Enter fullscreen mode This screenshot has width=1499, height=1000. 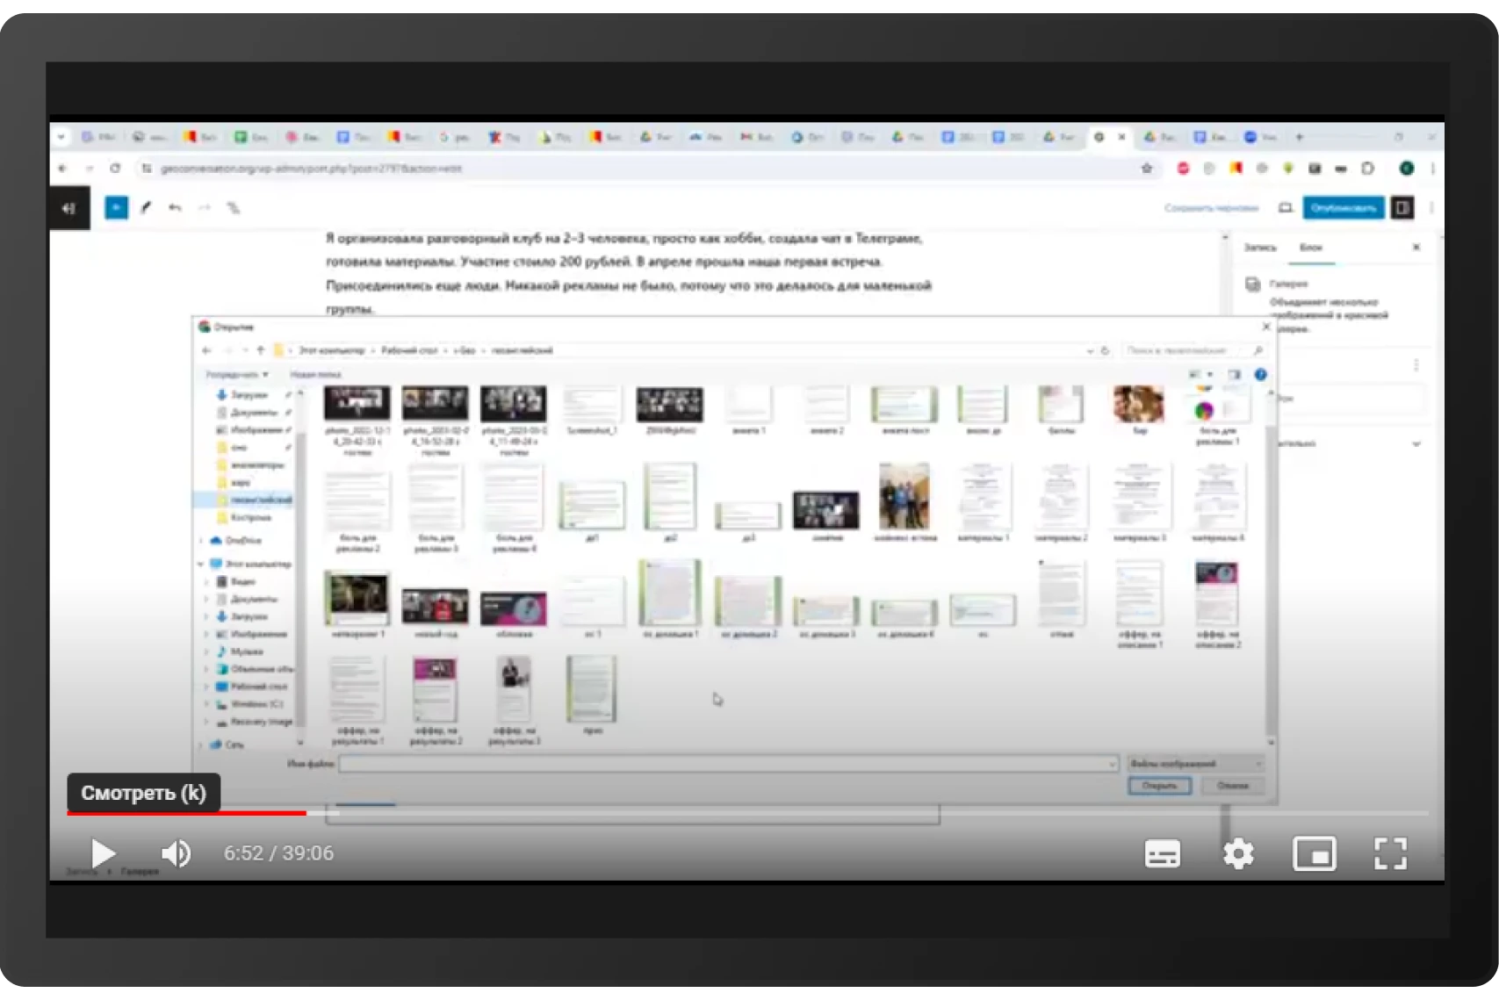coord(1390,853)
